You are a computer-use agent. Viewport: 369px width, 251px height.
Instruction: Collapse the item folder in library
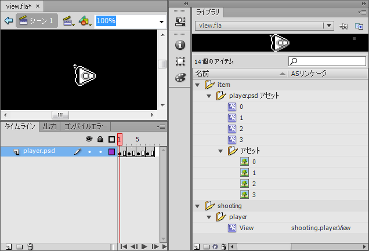tap(198, 85)
